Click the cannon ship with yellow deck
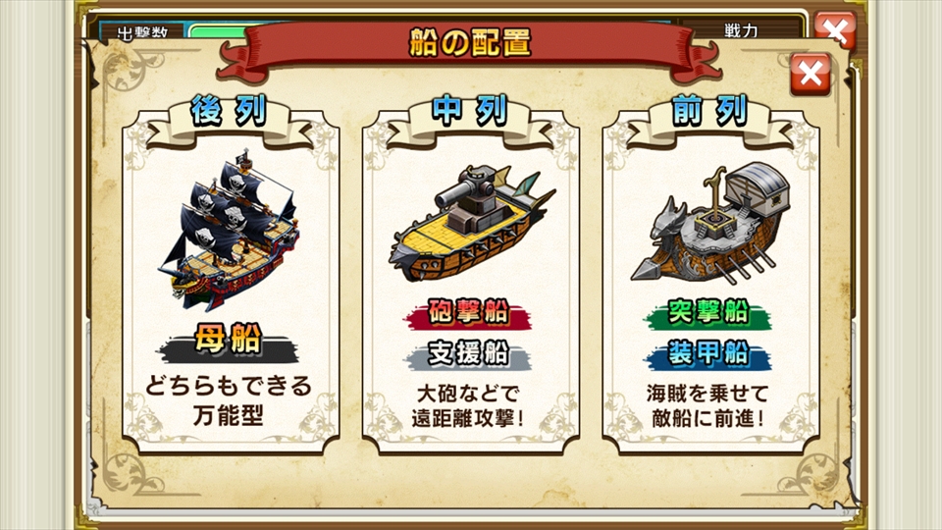Image resolution: width=942 pixels, height=530 pixels. (x=472, y=224)
